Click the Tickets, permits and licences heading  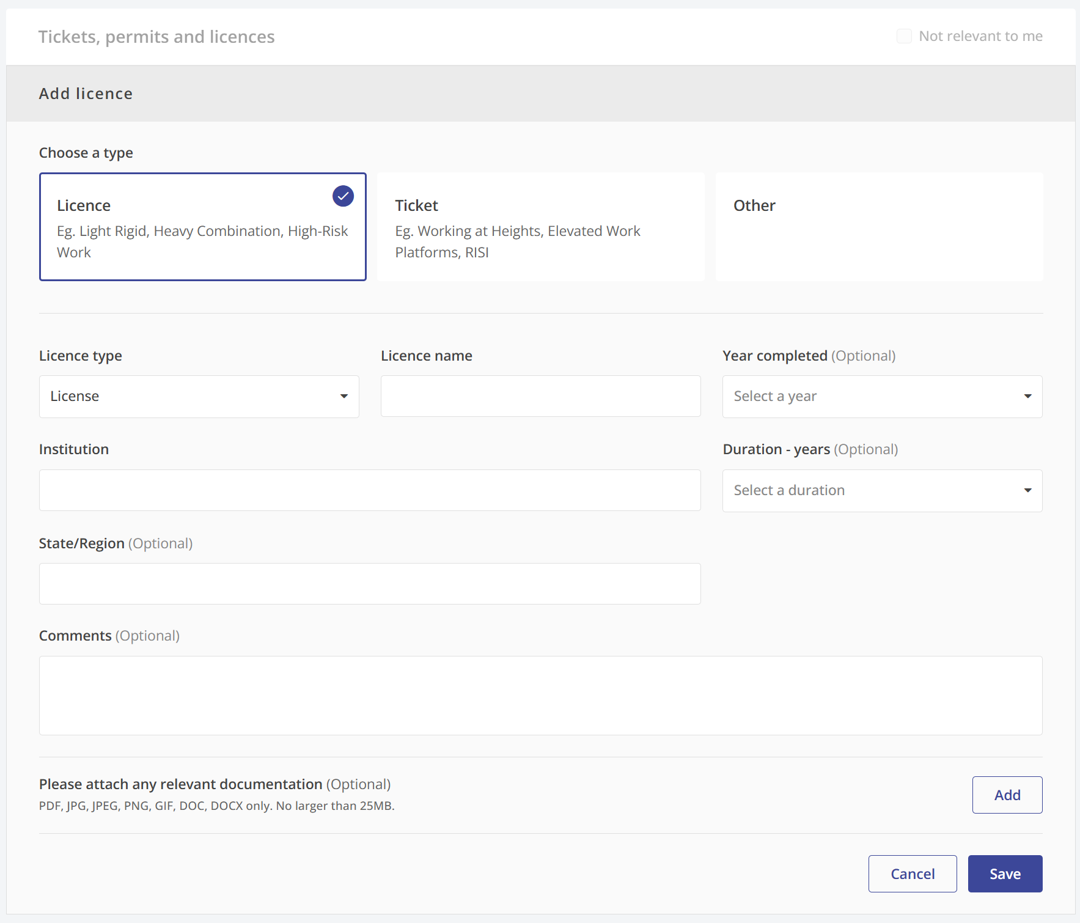point(156,37)
